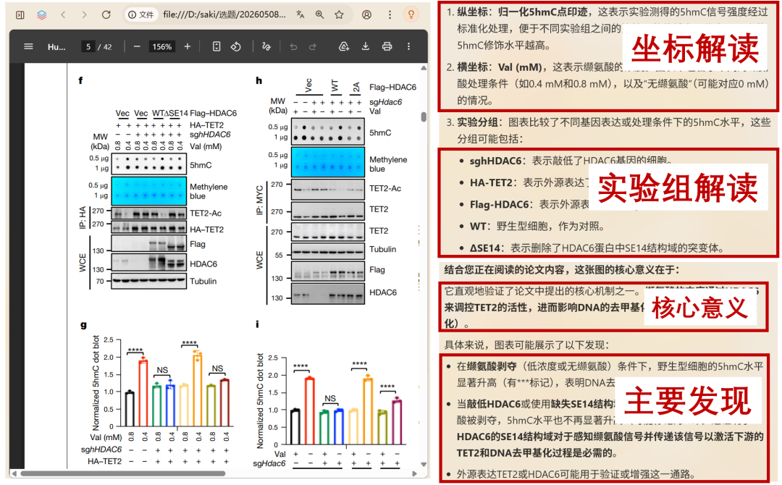Redo the PDF annotation
This screenshot has height=485, width=782.
point(313,47)
